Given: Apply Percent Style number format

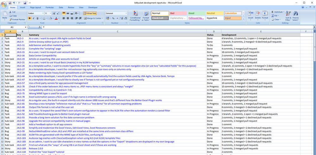Looking at the screenshot, I should click(113, 18).
